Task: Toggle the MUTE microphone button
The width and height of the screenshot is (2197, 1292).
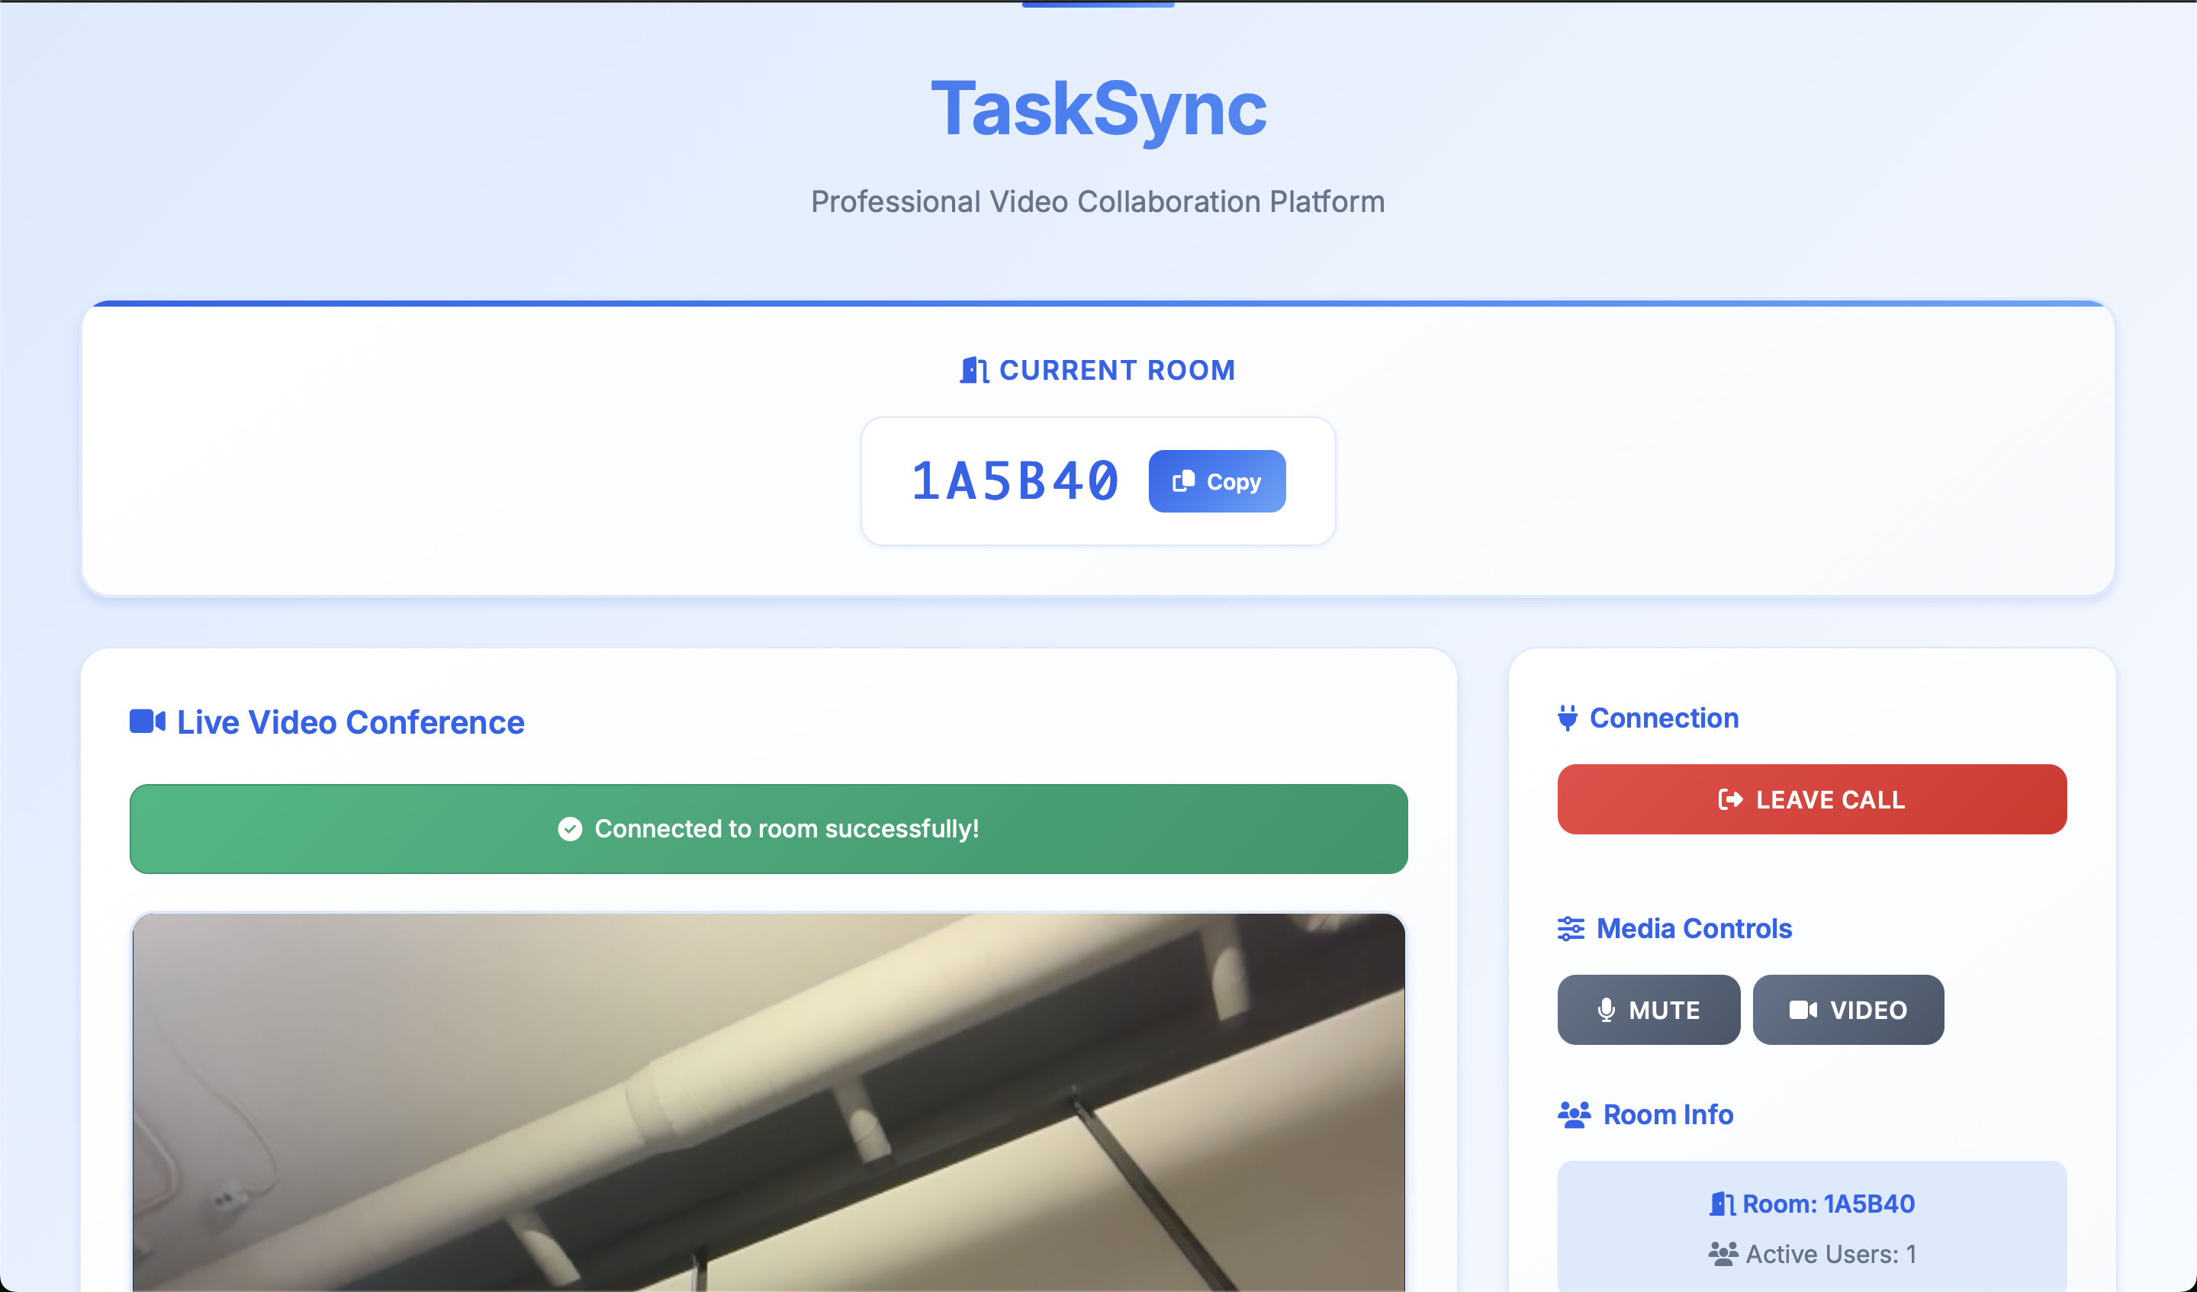Action: click(x=1648, y=1010)
